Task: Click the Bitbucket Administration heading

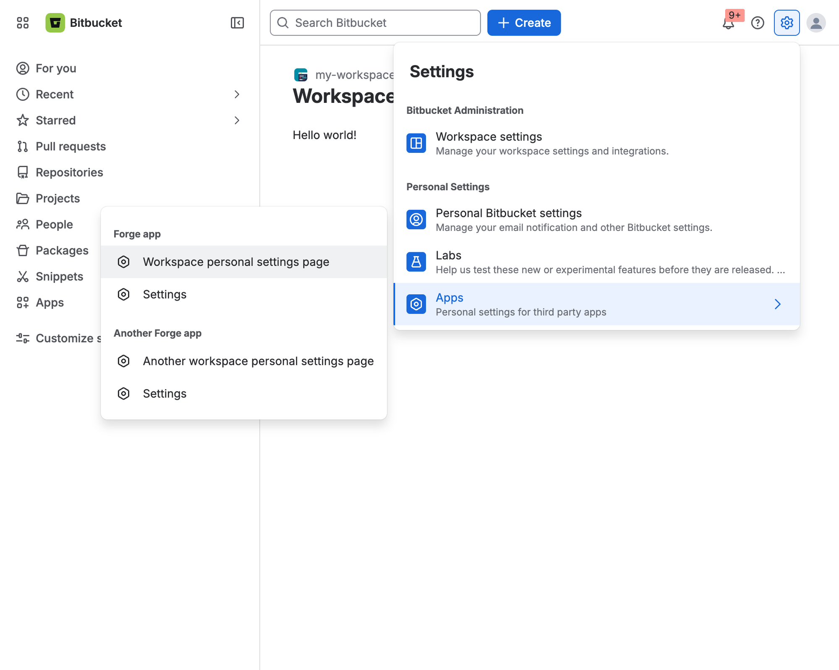Action: [465, 110]
